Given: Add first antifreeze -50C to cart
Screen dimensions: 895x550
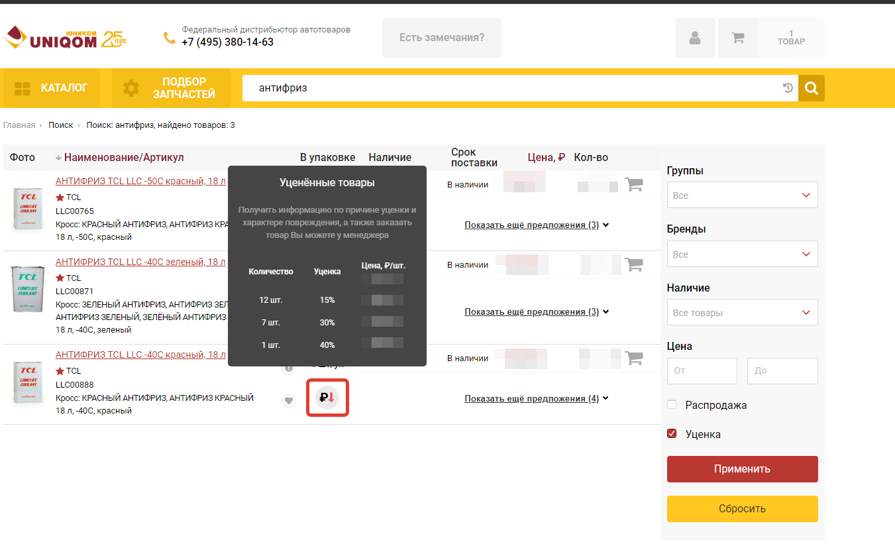Looking at the screenshot, I should [x=634, y=184].
